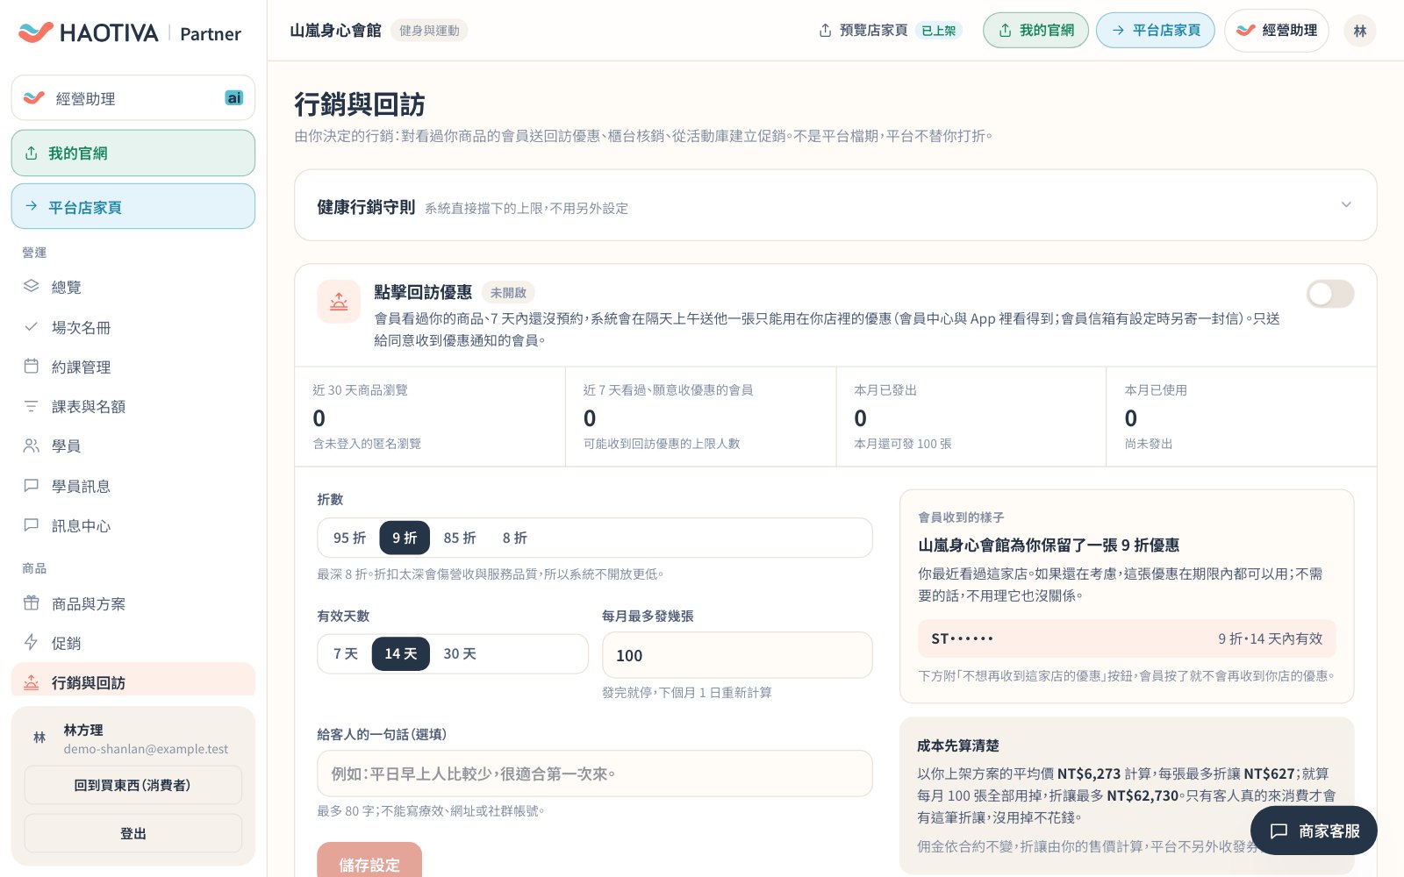Viewport: 1404px width, 877px height.
Task: Click the 林 avatar in top bar
Action: 1360,31
